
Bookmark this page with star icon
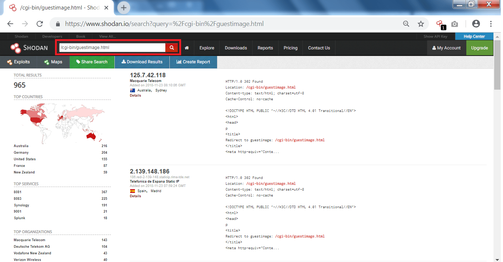tap(421, 24)
